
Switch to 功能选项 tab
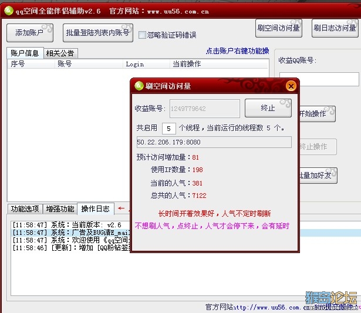[25, 208]
